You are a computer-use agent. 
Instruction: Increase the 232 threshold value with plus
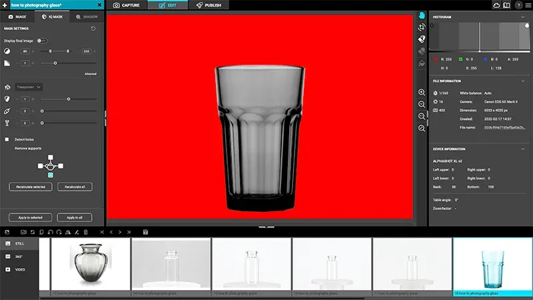(x=95, y=51)
